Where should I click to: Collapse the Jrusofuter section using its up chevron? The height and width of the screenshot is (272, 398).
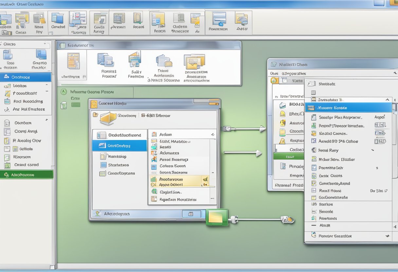pos(387,100)
